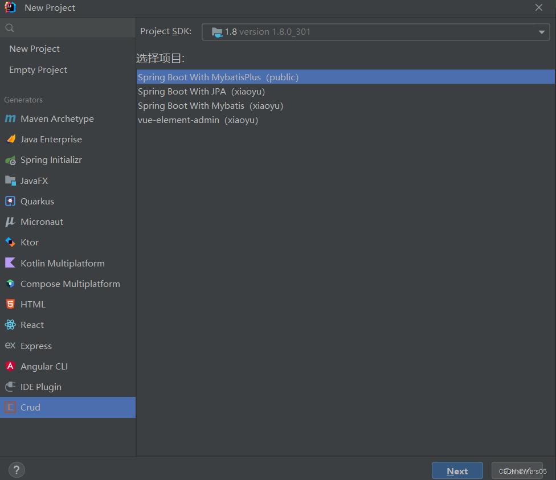Click the Kotlin Multiplatform icon
556x480 pixels.
(10, 262)
